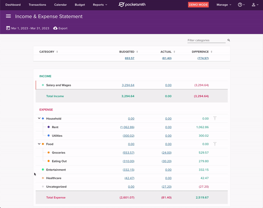Screen dimensions: 263x208
Task: Collapse the Household category group
Action: click(39, 118)
